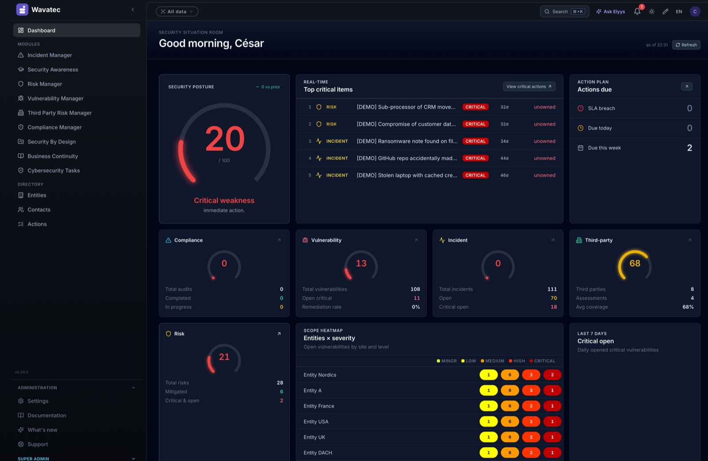Collapse the sidebar with the chevron

tap(133, 9)
